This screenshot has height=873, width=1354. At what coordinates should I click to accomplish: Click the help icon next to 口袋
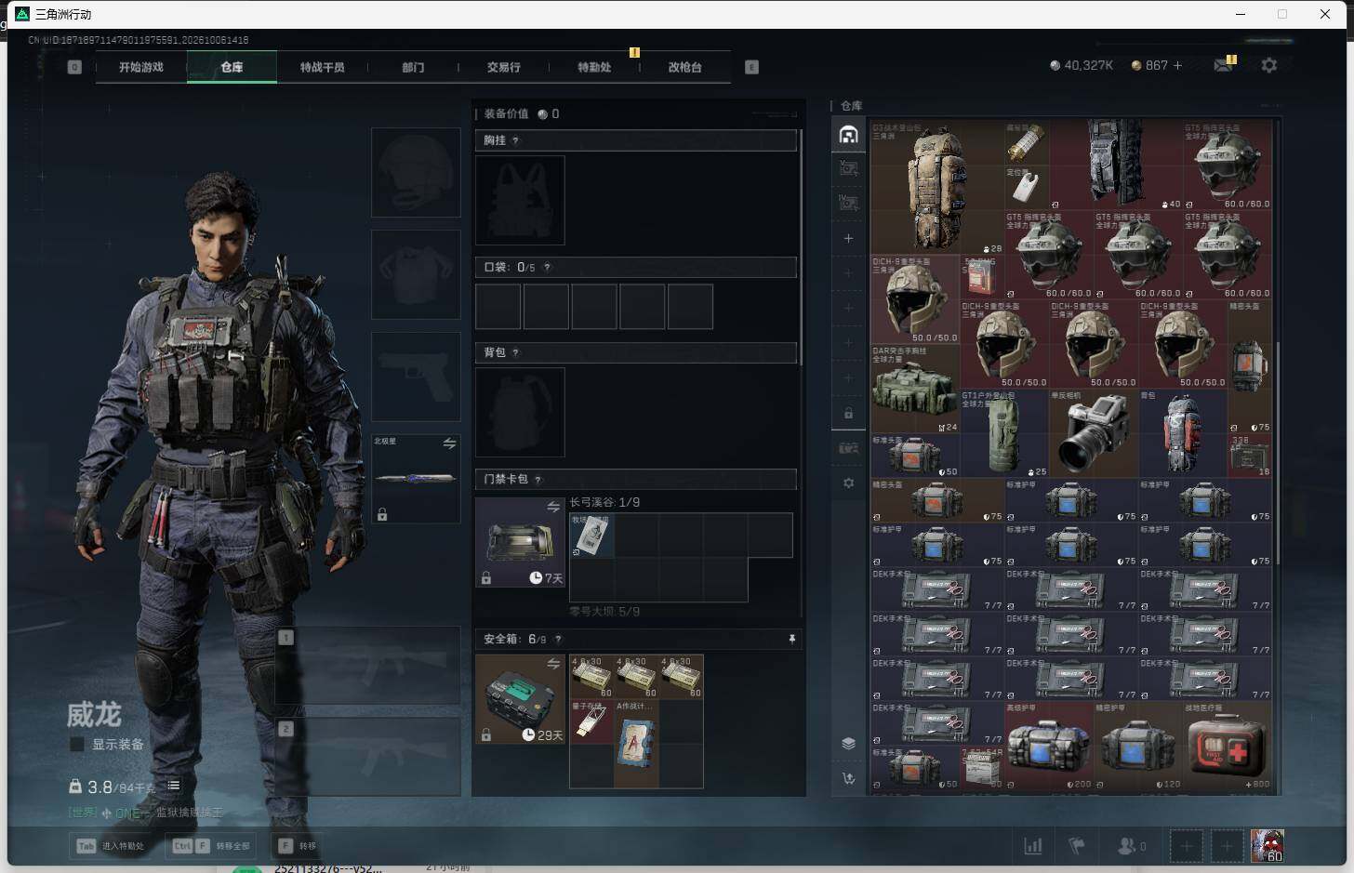(x=547, y=267)
